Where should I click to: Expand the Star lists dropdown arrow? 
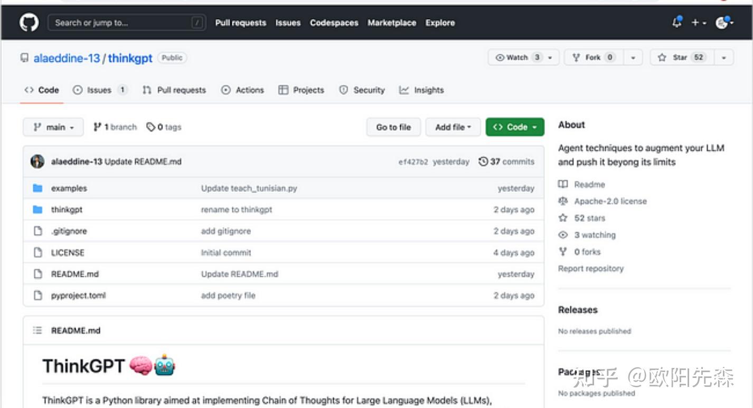click(x=724, y=57)
